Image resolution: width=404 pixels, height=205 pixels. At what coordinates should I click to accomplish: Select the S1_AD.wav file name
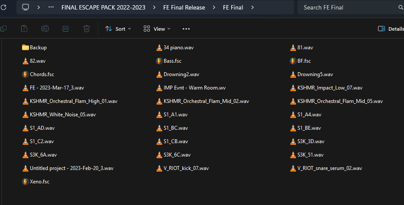(42, 128)
